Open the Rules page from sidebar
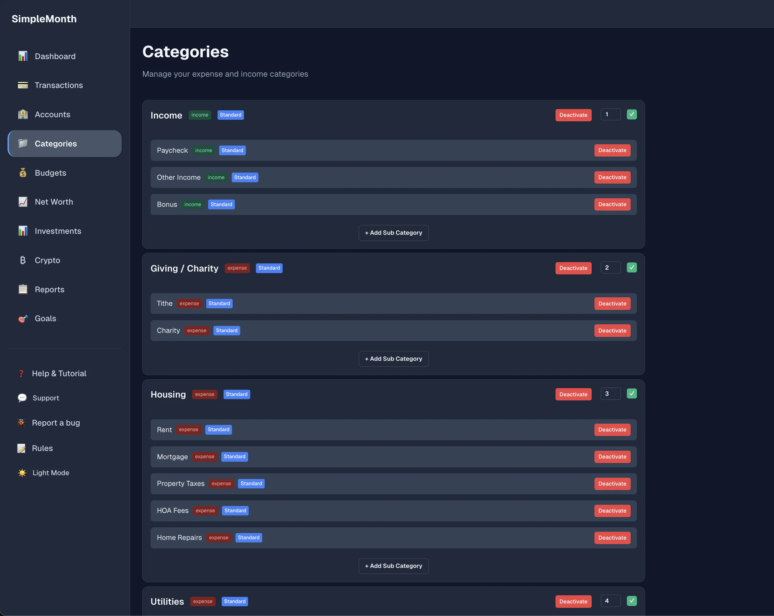774x616 pixels. point(42,448)
